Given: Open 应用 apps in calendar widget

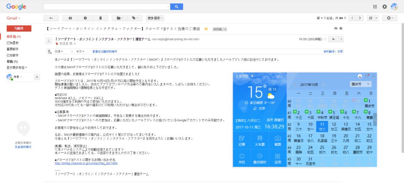Looking at the screenshot, I should point(278,159).
